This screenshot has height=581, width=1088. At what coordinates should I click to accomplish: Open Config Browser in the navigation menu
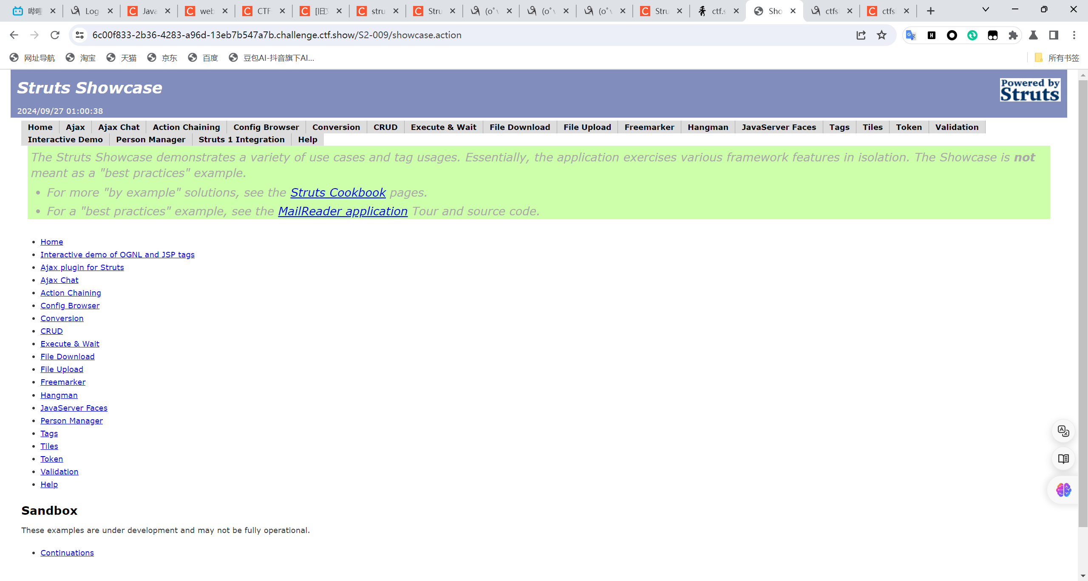tap(266, 127)
